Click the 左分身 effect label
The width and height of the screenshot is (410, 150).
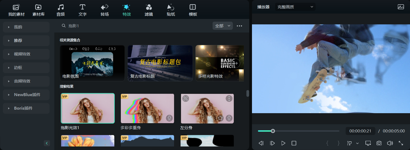pos(186,128)
